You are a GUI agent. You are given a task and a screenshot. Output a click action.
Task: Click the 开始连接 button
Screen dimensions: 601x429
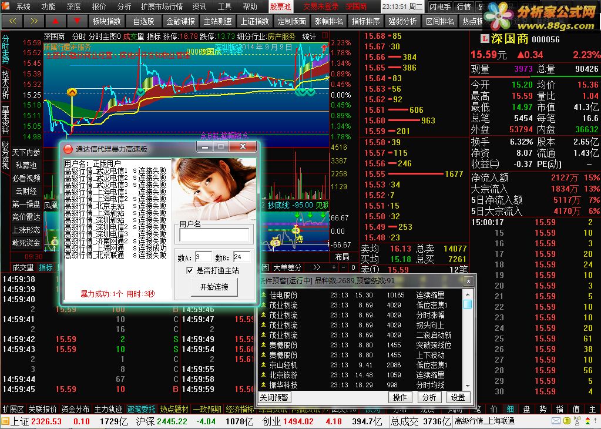(214, 287)
